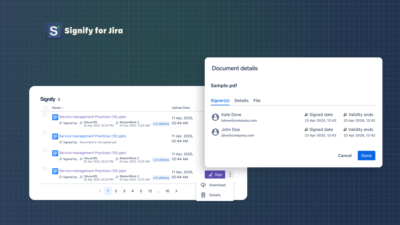This screenshot has height=225, width=400.
Task: Click Cancel in Document details dialog
Action: tap(345, 155)
